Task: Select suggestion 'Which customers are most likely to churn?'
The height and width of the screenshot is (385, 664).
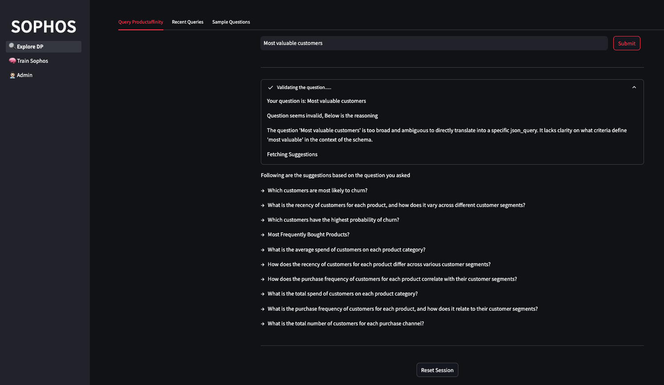Action: [317, 190]
